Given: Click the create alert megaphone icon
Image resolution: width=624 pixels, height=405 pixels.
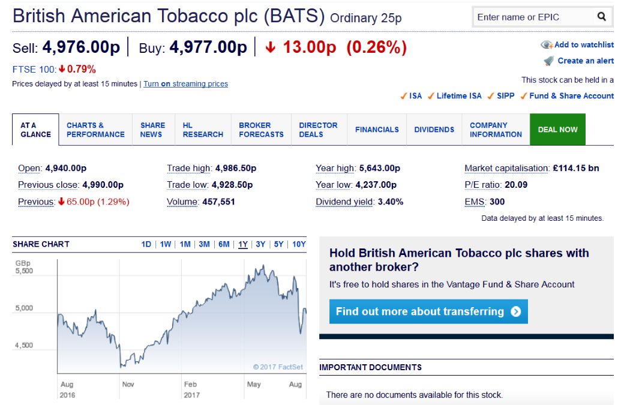Looking at the screenshot, I should (548, 61).
